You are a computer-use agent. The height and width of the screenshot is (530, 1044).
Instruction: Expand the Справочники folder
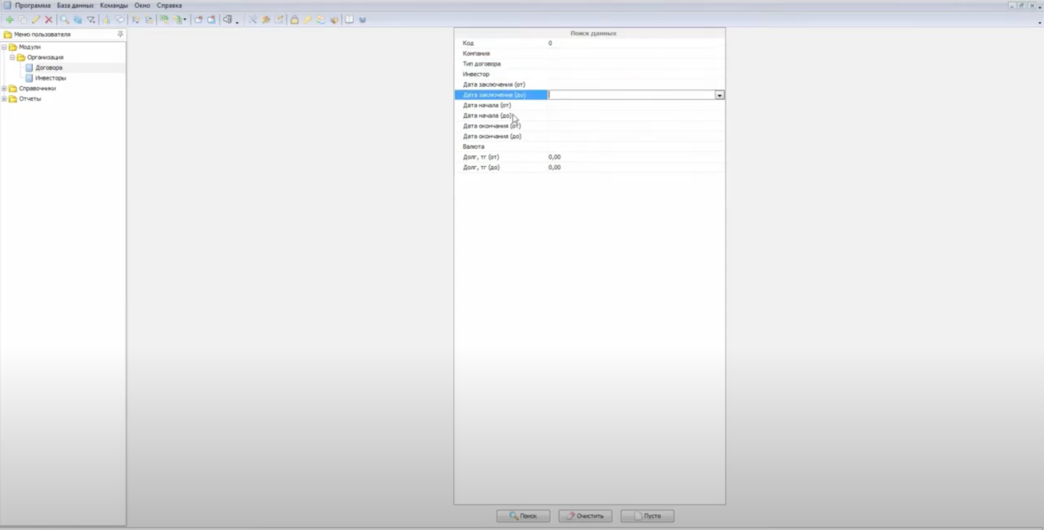4,88
